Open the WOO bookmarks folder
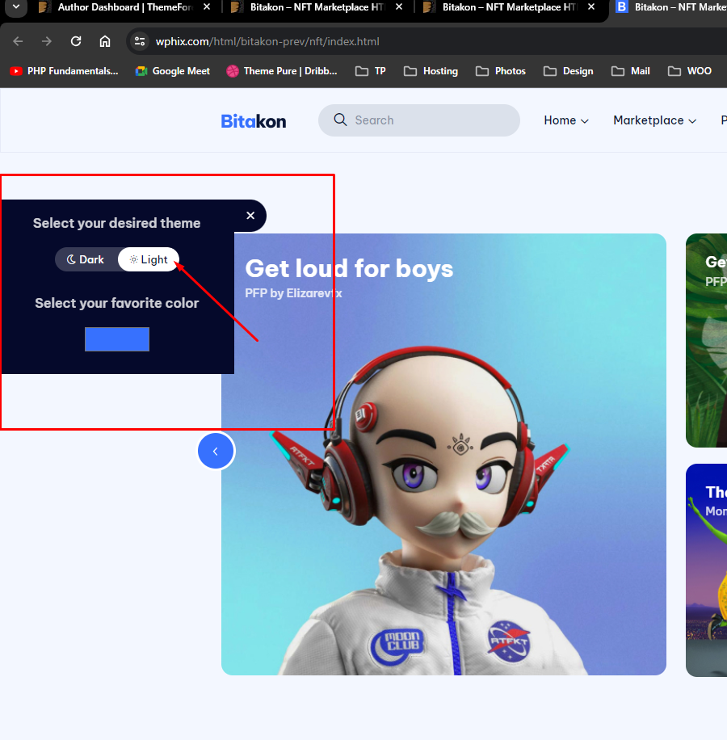Viewport: 727px width, 740px height. [x=690, y=71]
